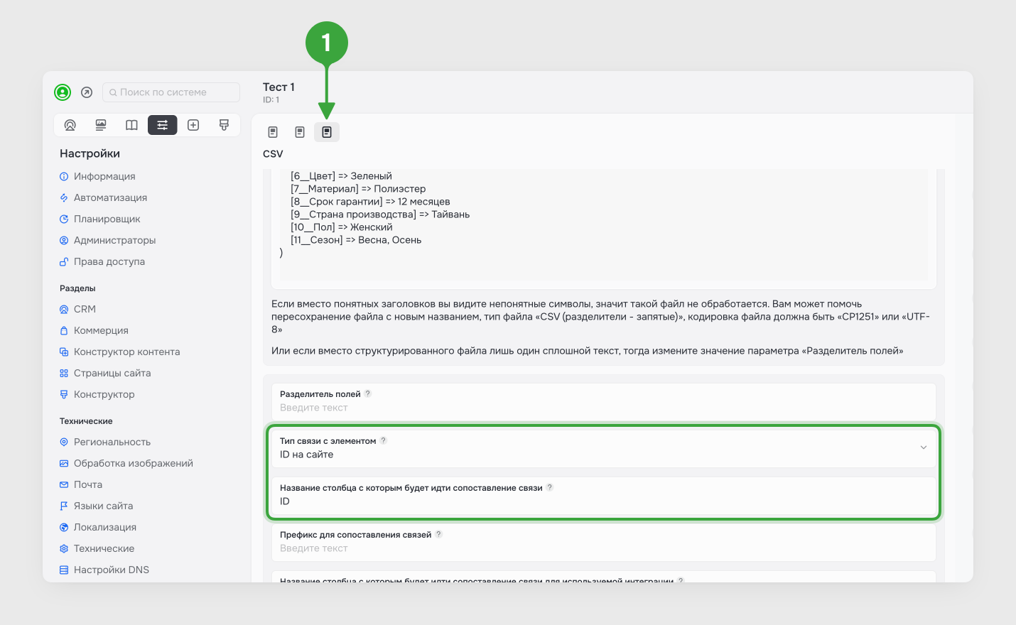Click the first sidebar toolbar icon
Image resolution: width=1016 pixels, height=625 pixels.
70,125
